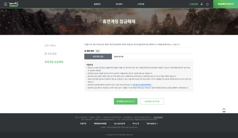Select OTP 서비스 in sidebar
Viewport: 238px width, 138px height.
coord(50,46)
